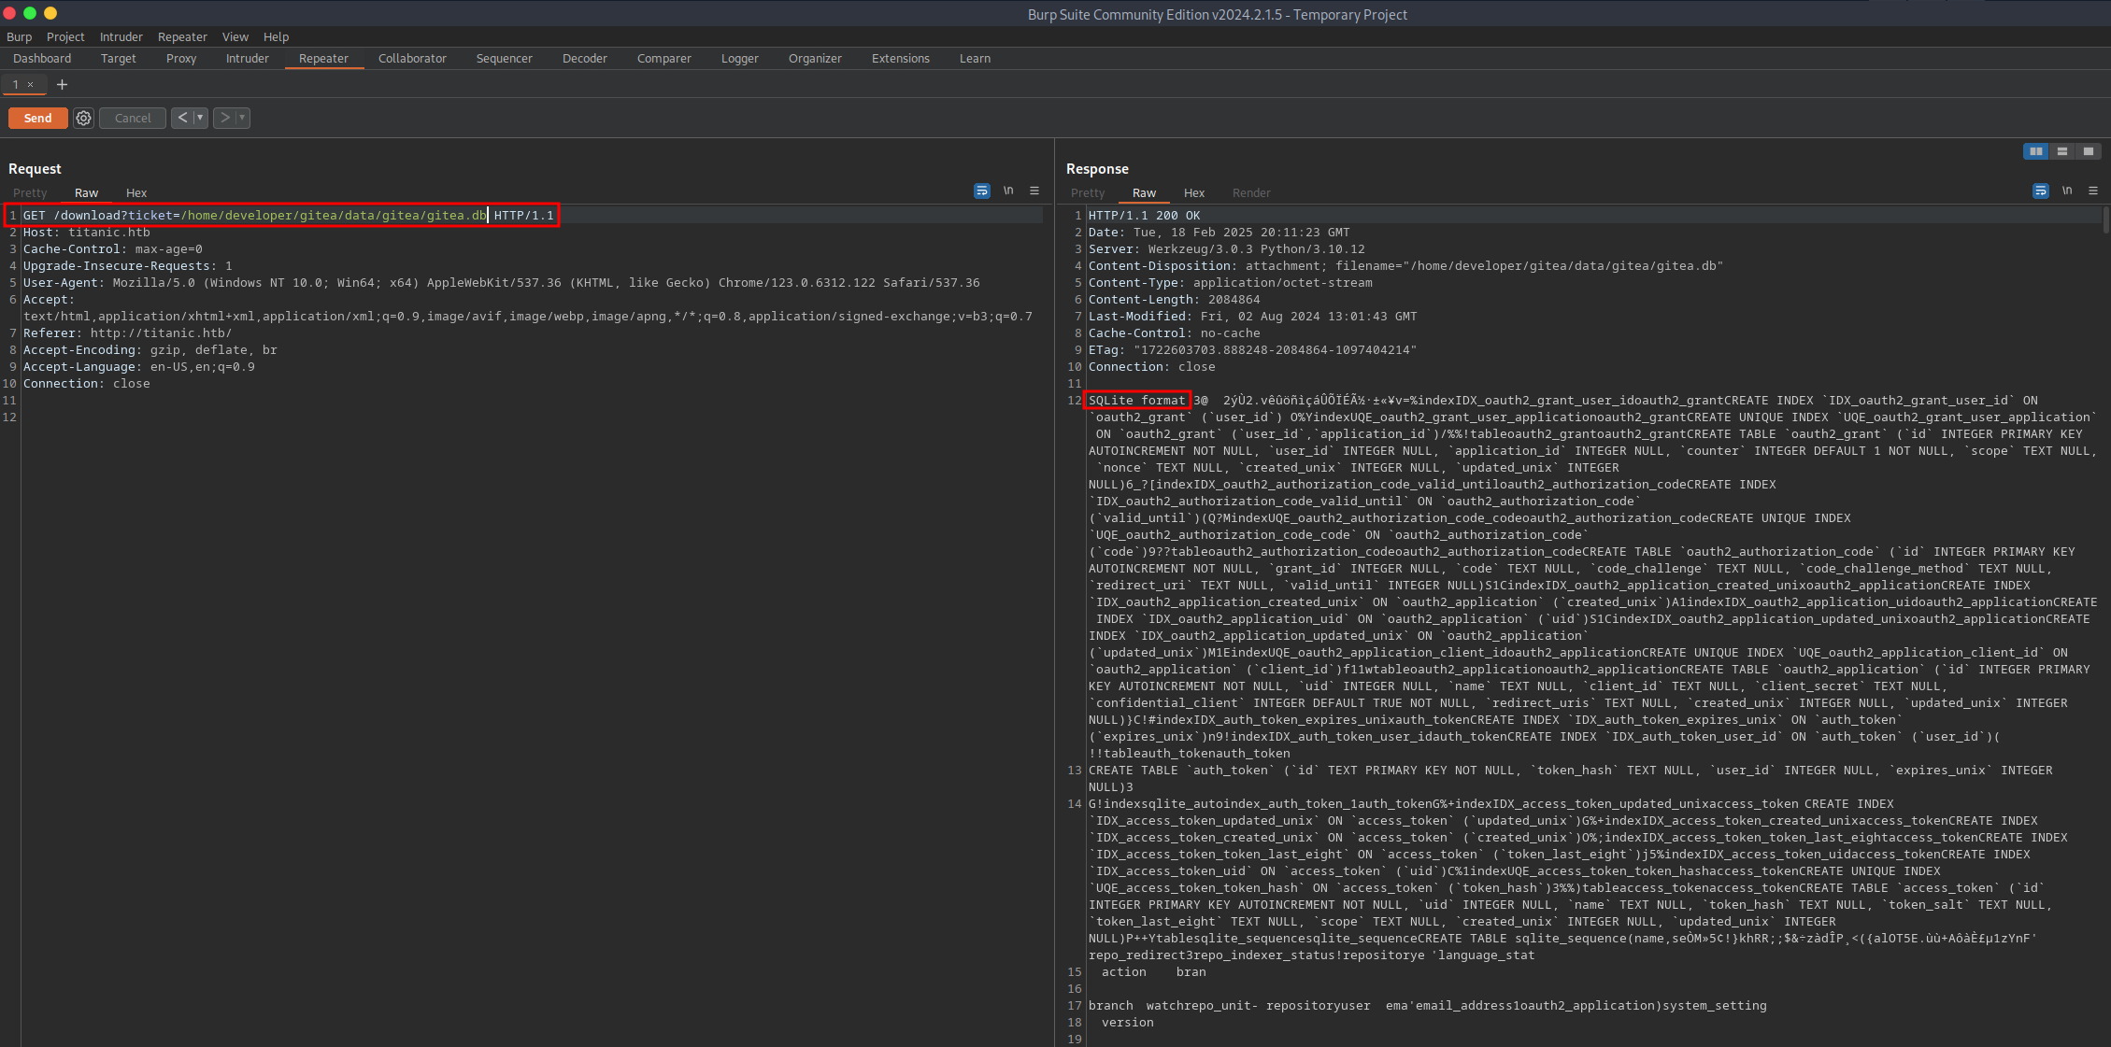Open the Project menu
Screen dimensions: 2111x1047
[x=65, y=36]
